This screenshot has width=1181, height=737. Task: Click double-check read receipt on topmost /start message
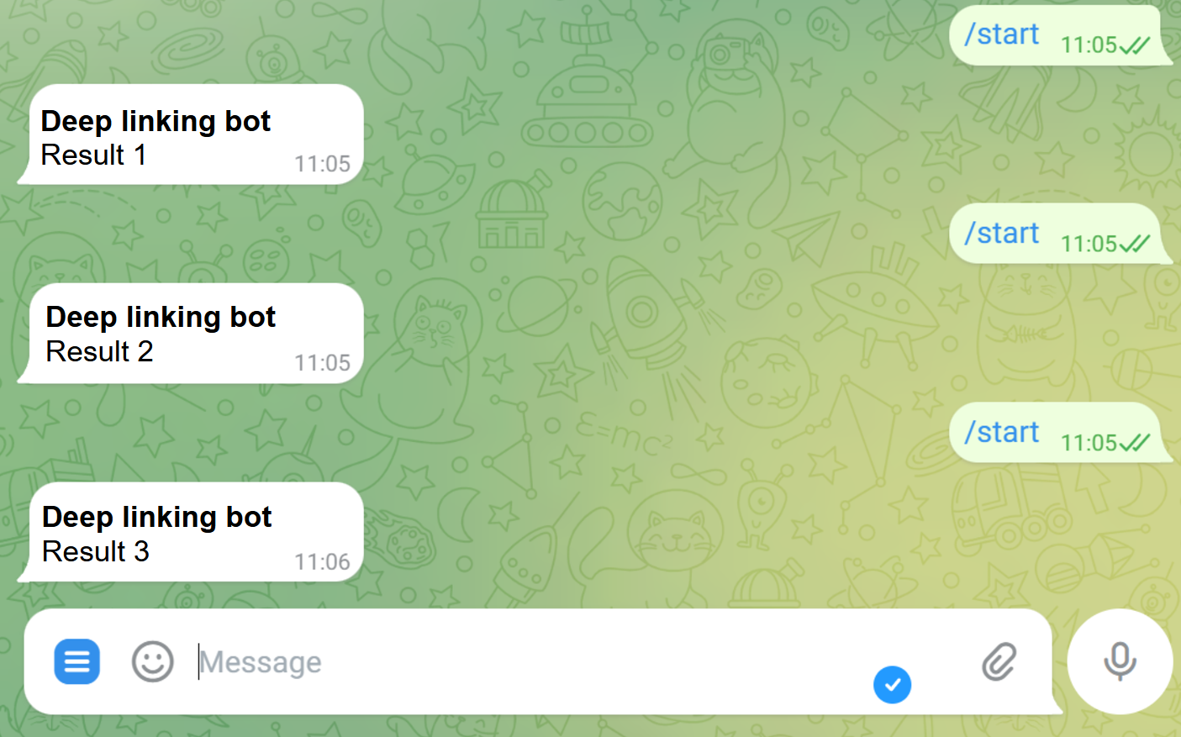[1135, 45]
